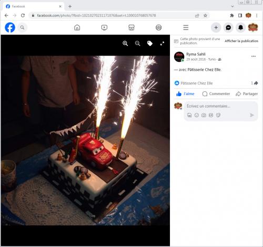Image resolution: width=263 pixels, height=247 pixels.
Task: Open tab search chevron
Action: point(232,6)
